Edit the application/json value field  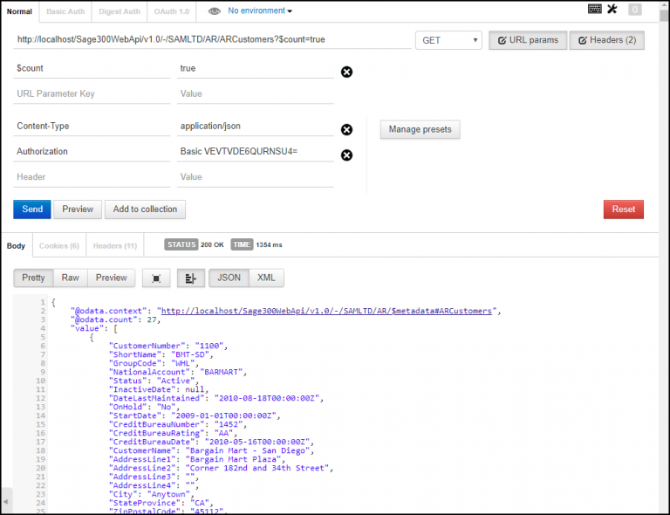coord(255,127)
